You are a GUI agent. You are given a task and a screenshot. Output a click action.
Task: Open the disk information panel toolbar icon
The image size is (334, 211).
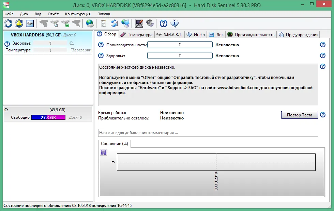click(30, 23)
